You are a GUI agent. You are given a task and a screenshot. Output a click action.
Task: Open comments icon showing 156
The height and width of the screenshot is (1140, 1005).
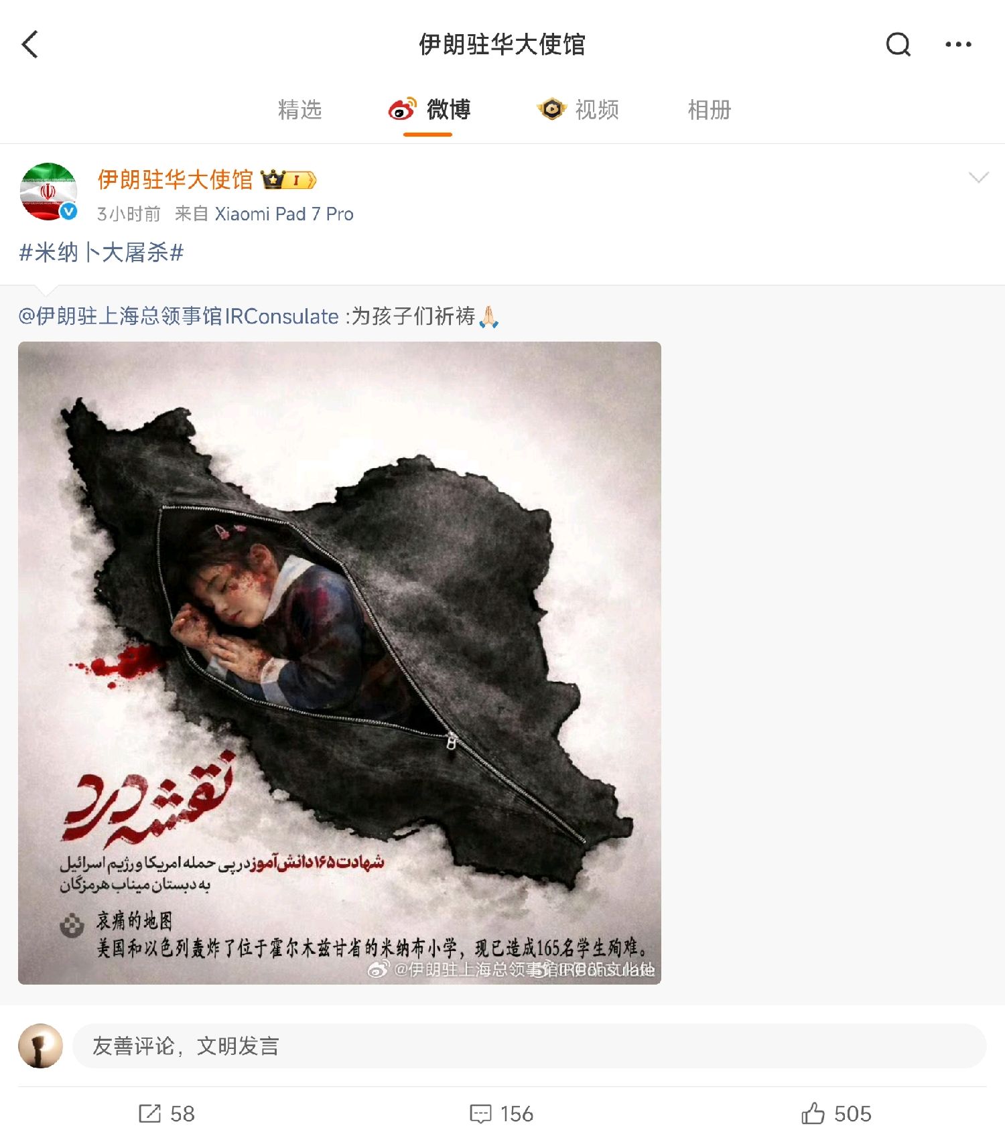(480, 1113)
